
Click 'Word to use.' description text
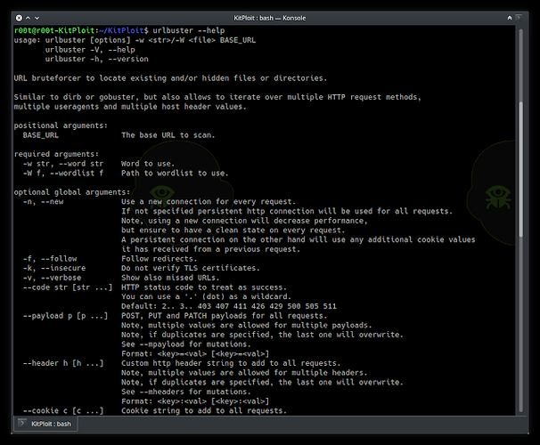(x=148, y=164)
